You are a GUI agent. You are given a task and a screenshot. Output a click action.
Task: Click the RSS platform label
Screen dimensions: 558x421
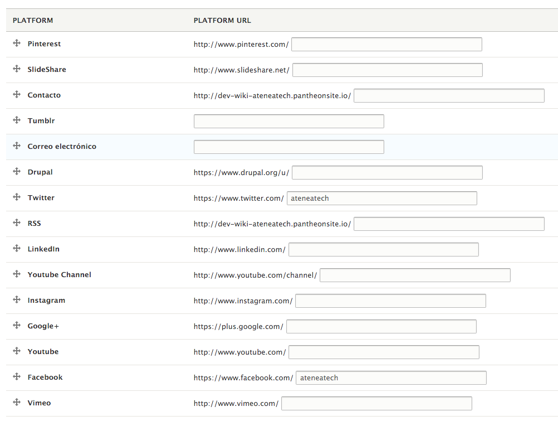click(x=34, y=223)
